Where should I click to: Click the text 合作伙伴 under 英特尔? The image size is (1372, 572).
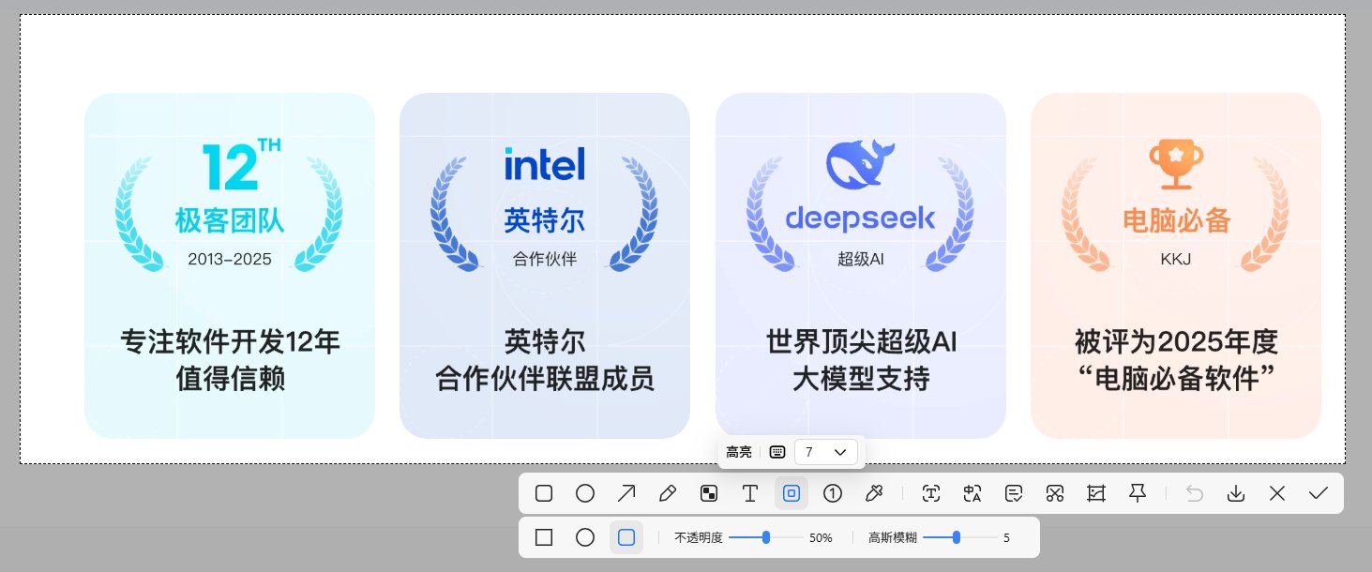point(544,259)
